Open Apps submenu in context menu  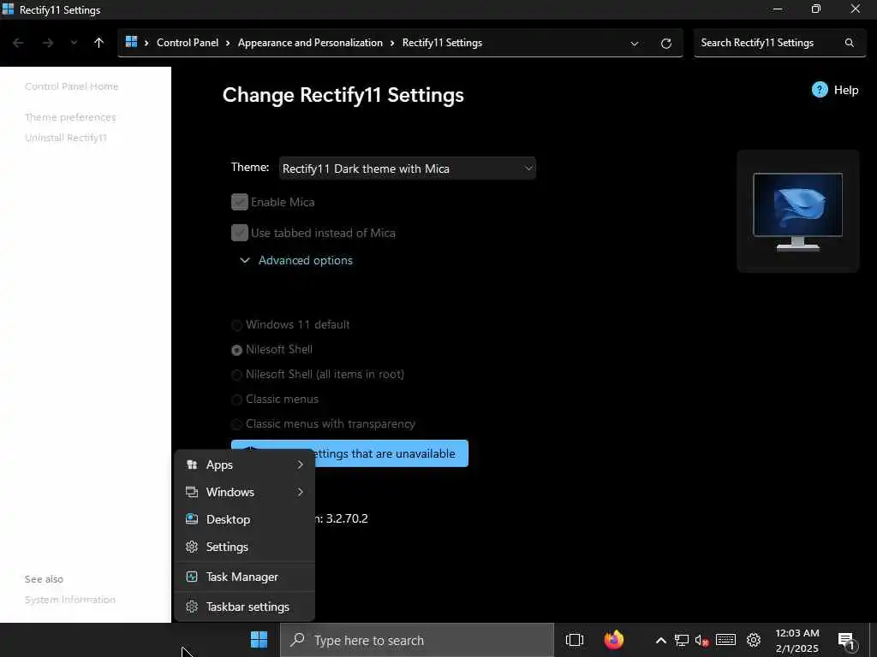click(244, 465)
